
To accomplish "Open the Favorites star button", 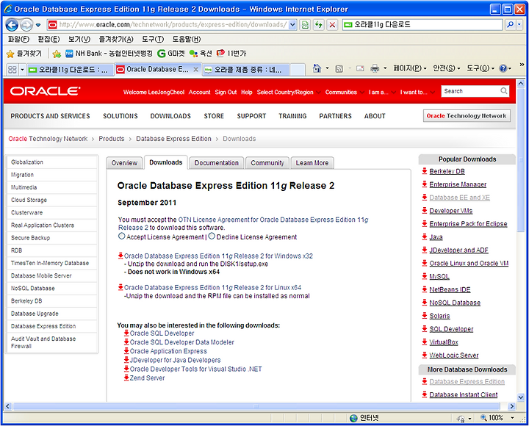I will click(24, 54).
